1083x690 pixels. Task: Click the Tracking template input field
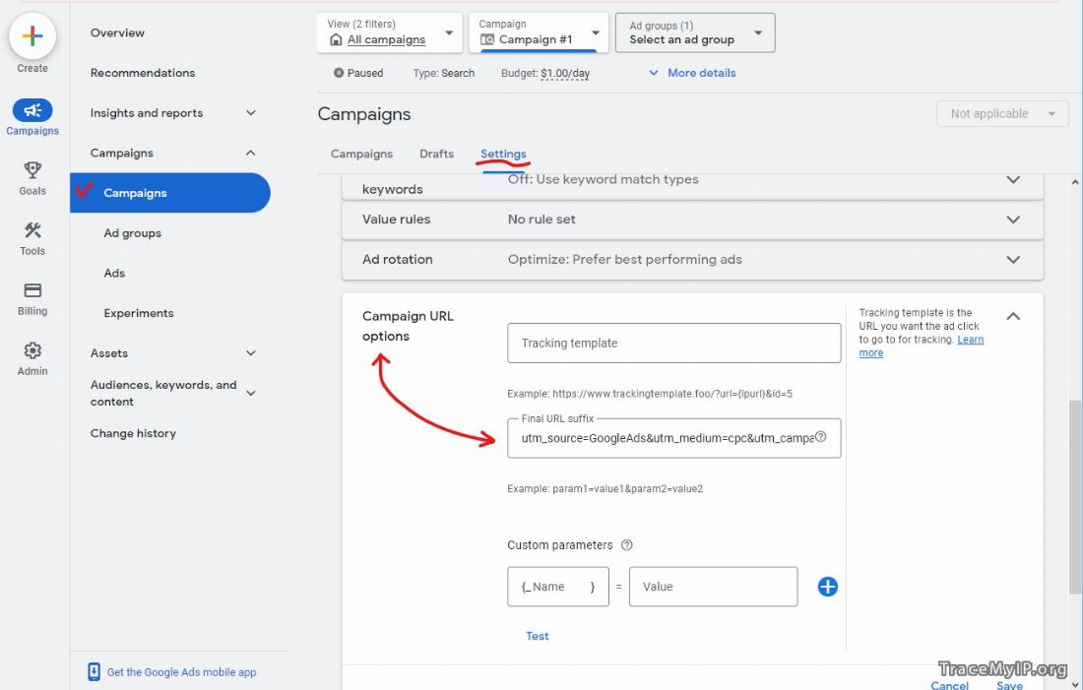coord(674,344)
